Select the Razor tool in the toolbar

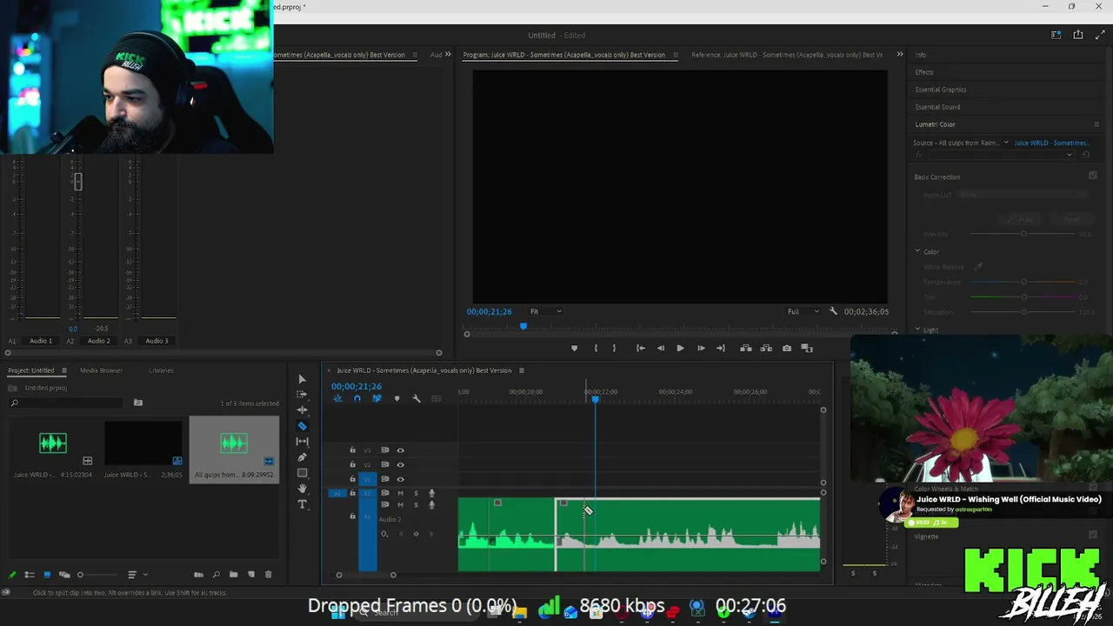click(x=302, y=426)
